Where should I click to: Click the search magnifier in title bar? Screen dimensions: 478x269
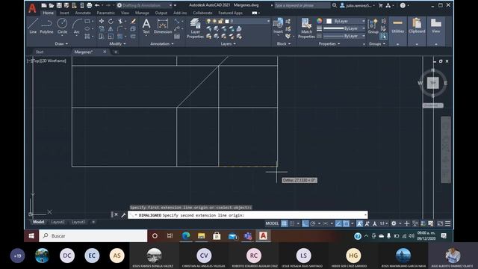point(335,5)
